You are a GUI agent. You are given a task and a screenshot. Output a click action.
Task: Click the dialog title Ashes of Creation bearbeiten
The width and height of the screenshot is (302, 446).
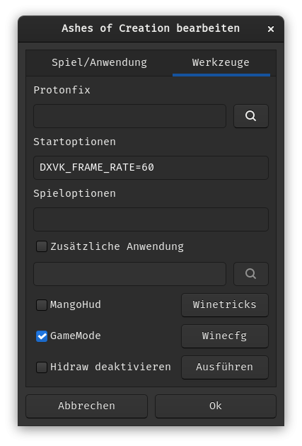click(151, 28)
